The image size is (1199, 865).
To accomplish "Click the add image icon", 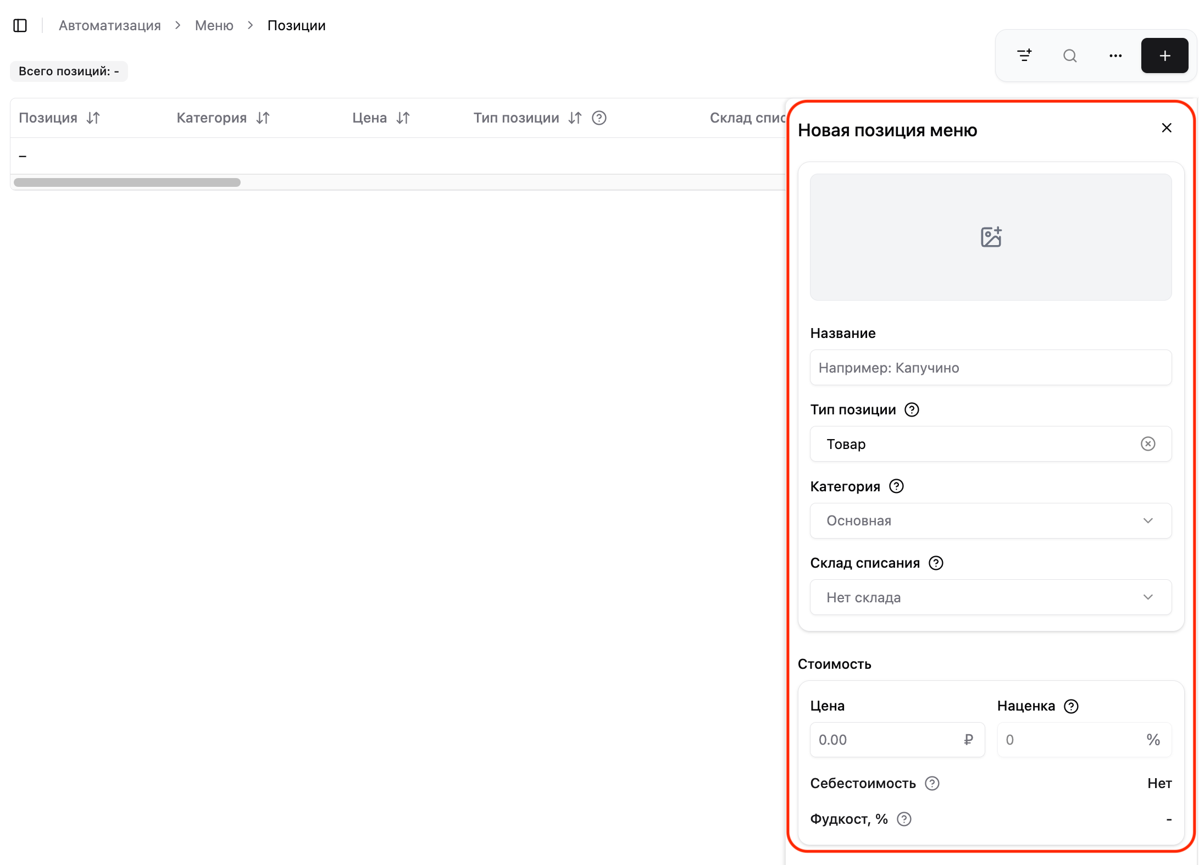I will tap(991, 237).
